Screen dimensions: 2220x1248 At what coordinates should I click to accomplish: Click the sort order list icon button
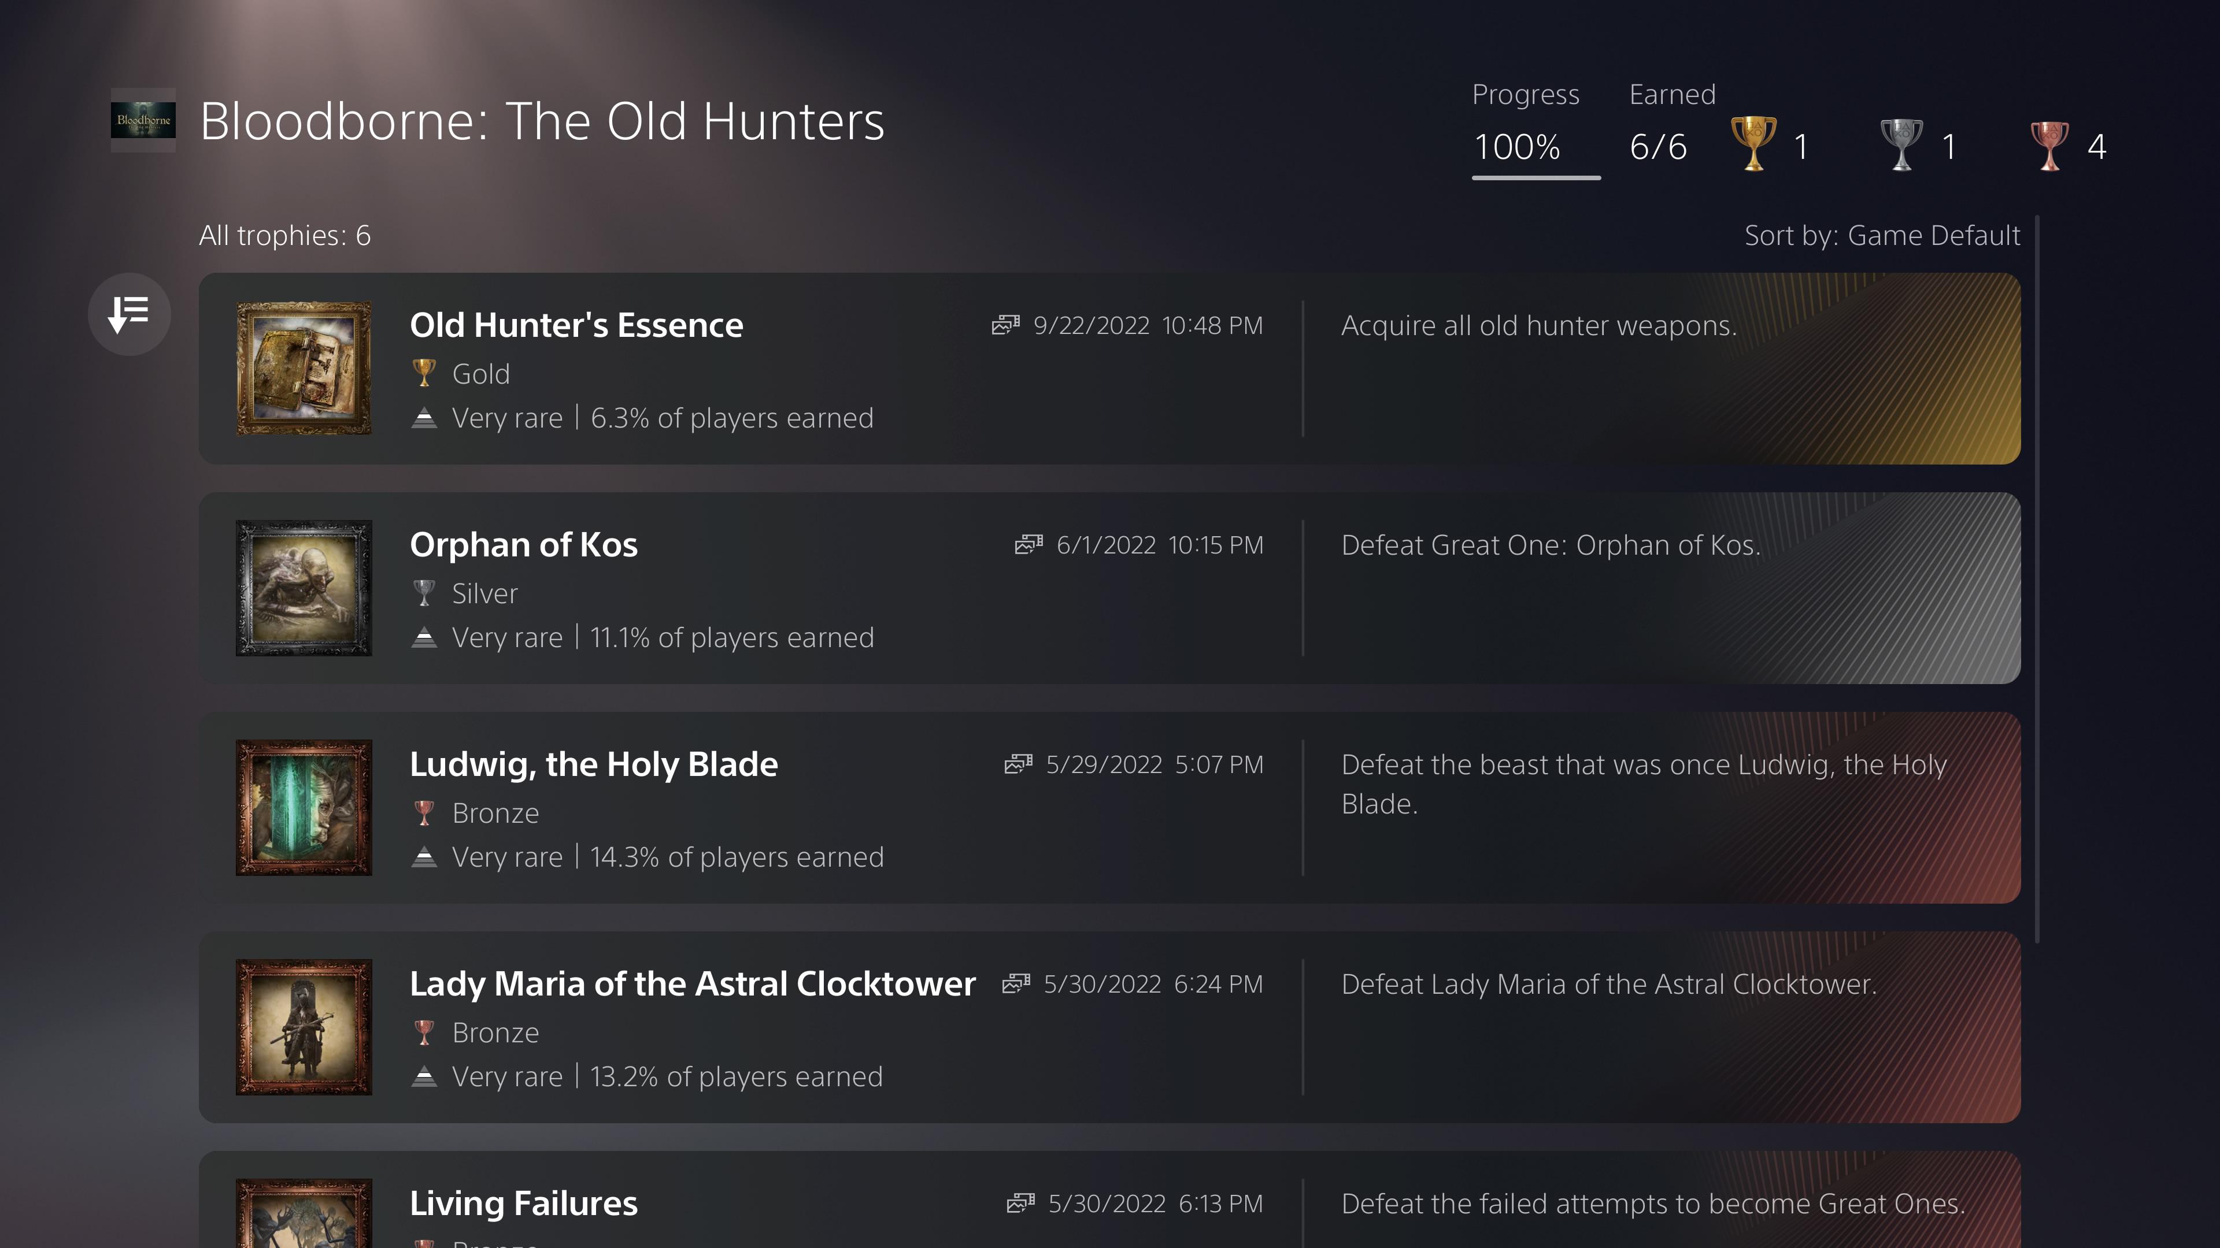point(129,314)
